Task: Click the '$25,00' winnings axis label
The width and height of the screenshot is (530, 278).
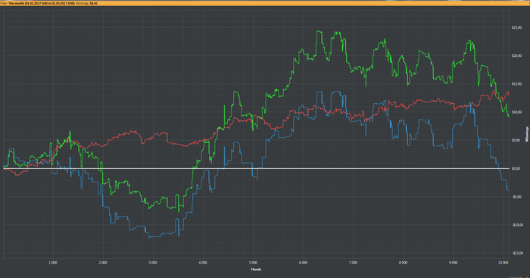Action: 517,27
